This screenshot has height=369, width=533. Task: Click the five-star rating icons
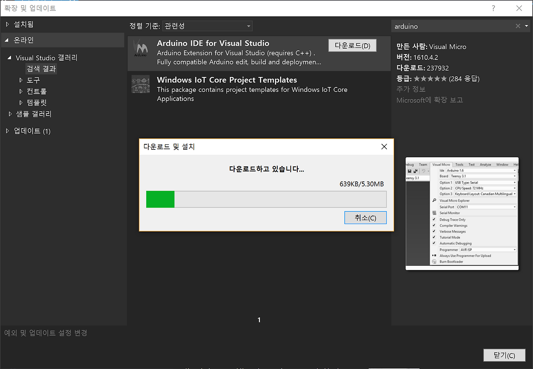(x=430, y=79)
